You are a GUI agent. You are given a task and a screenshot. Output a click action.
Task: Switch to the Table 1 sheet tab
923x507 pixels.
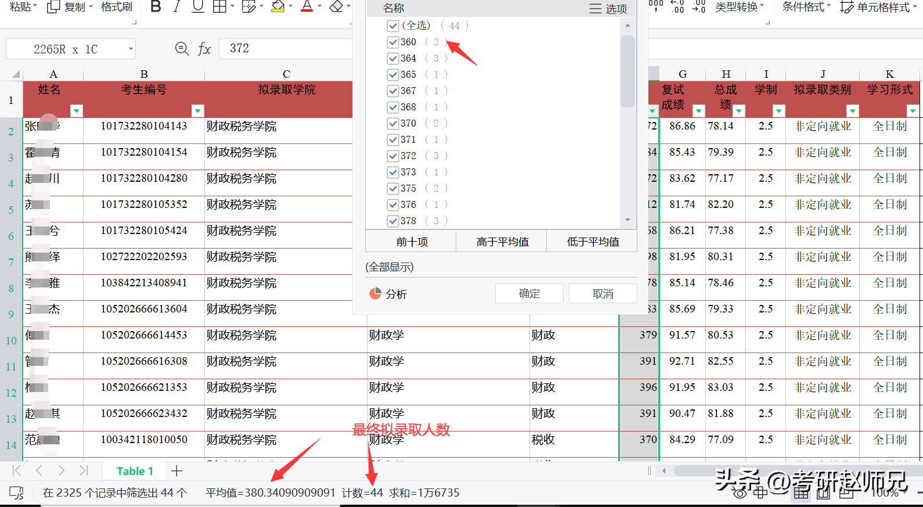(135, 471)
